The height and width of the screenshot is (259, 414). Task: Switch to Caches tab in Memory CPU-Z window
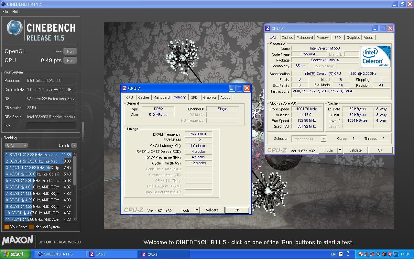pyautogui.click(x=144, y=97)
